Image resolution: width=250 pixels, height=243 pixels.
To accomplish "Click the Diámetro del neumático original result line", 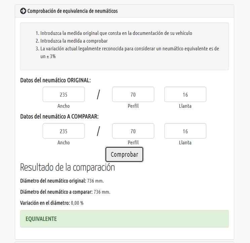I will (62, 181).
